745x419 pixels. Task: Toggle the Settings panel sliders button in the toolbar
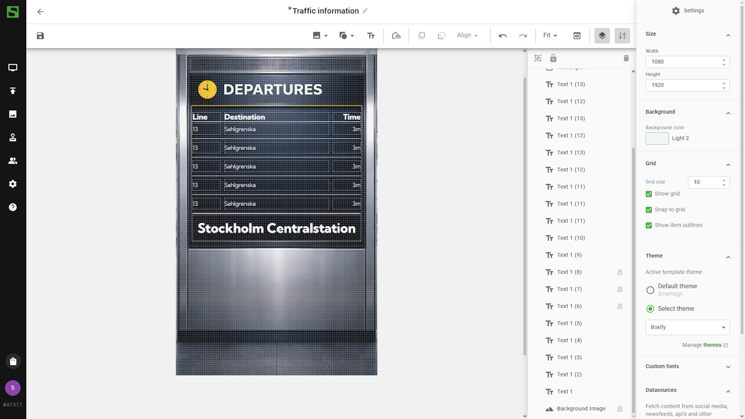(622, 35)
